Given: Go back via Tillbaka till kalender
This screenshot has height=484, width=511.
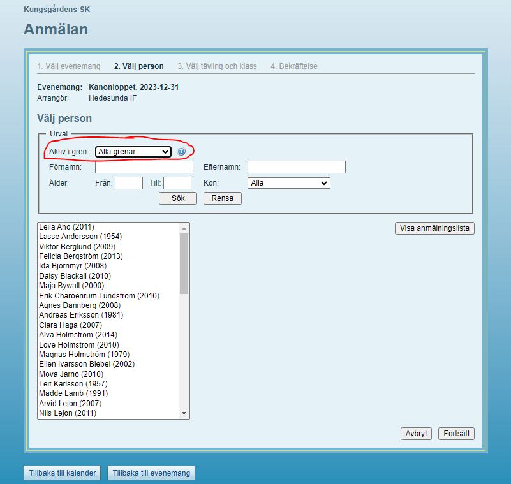Looking at the screenshot, I should pyautogui.click(x=63, y=473).
